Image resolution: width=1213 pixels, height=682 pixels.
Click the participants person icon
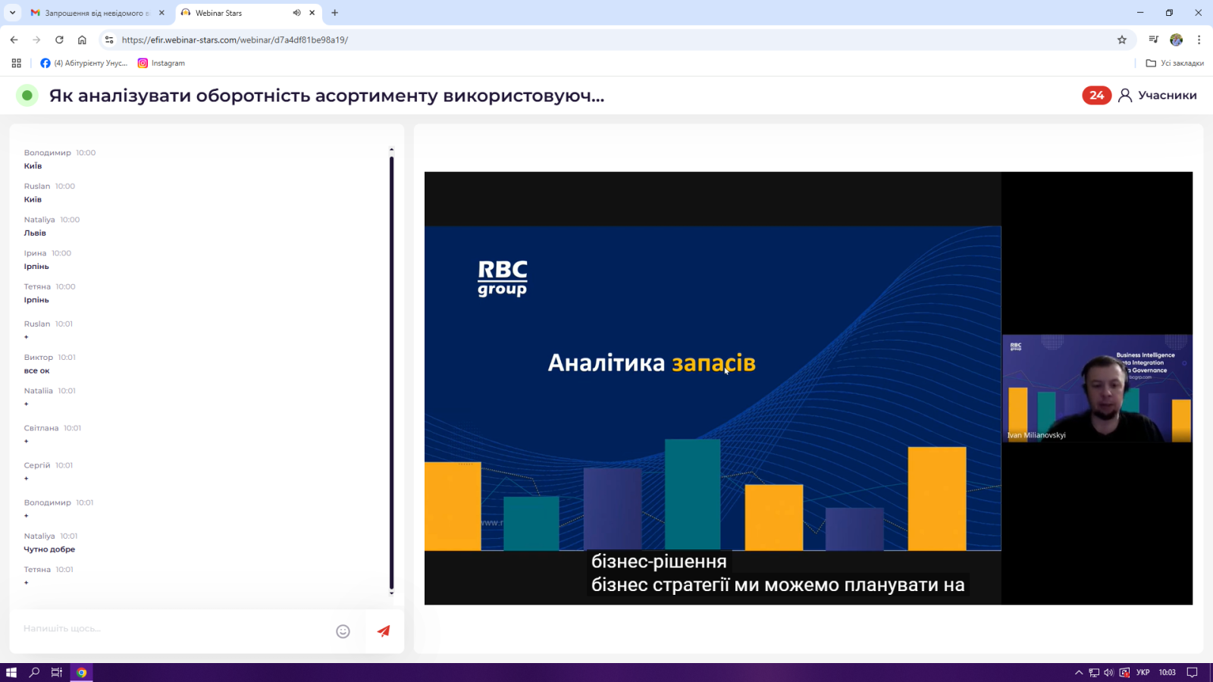[x=1125, y=95]
